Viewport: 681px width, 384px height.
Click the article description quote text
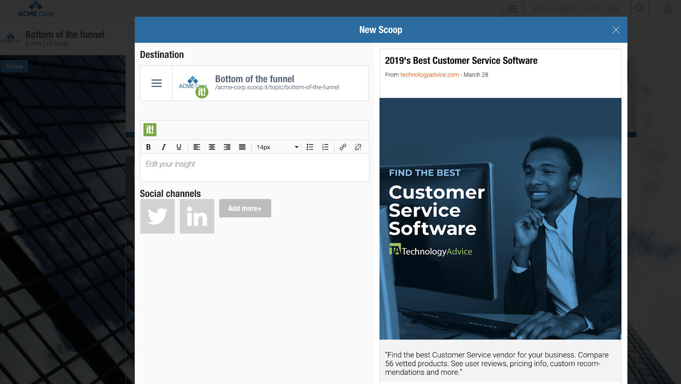(x=497, y=364)
